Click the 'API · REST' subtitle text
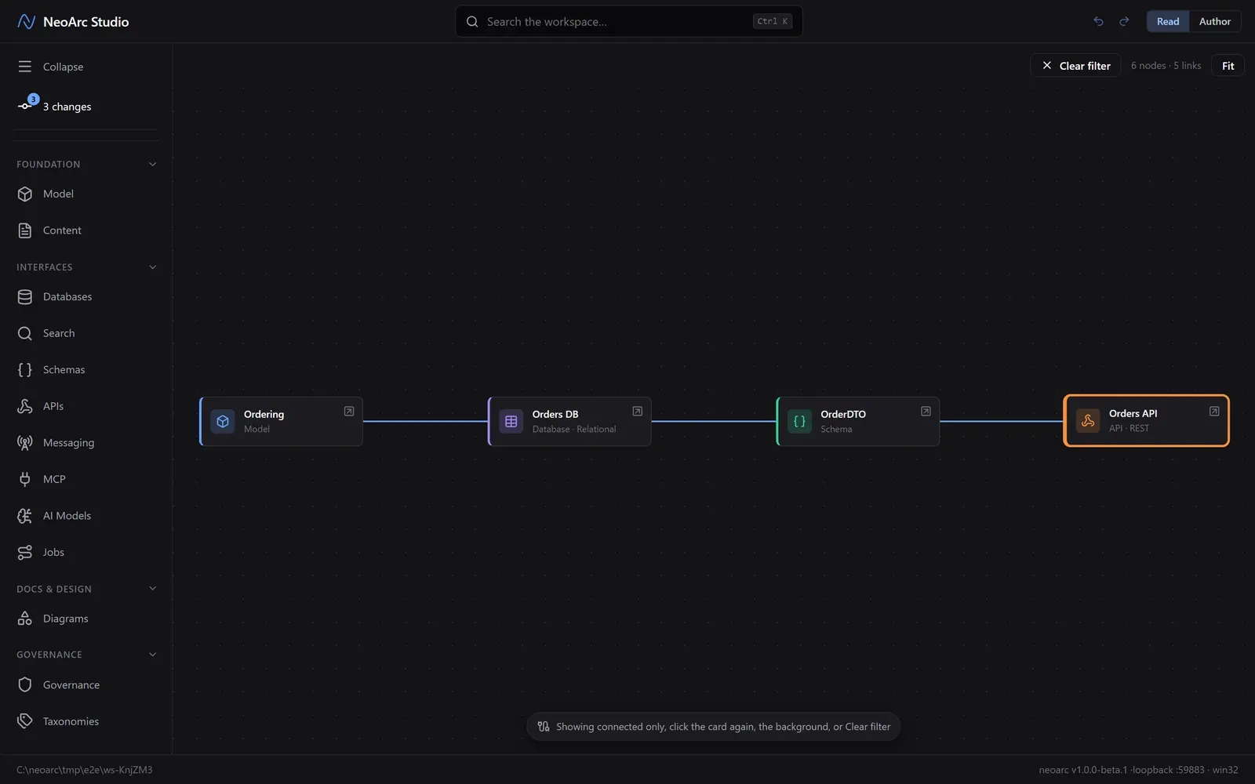Image resolution: width=1255 pixels, height=784 pixels. pyautogui.click(x=1129, y=429)
